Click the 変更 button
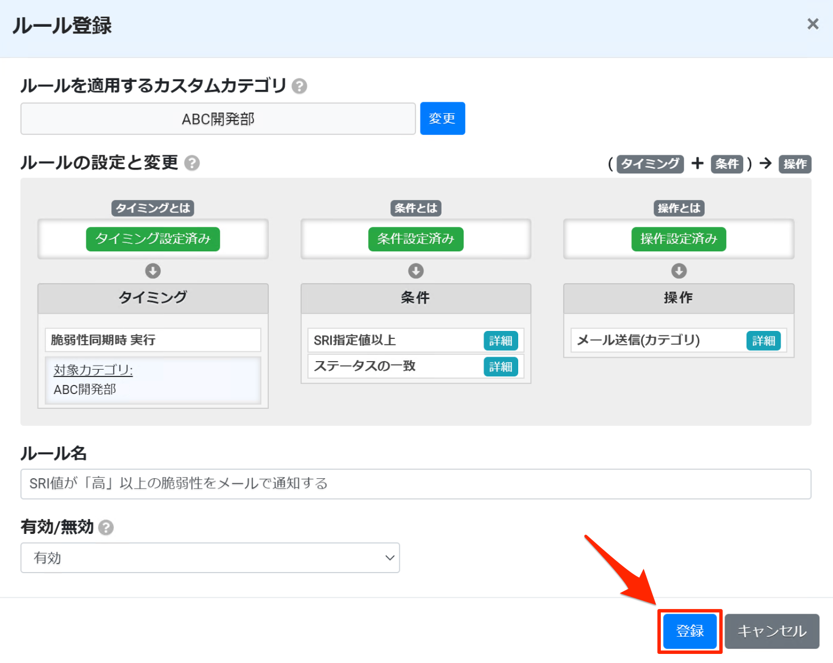This screenshot has width=833, height=663. coord(443,118)
